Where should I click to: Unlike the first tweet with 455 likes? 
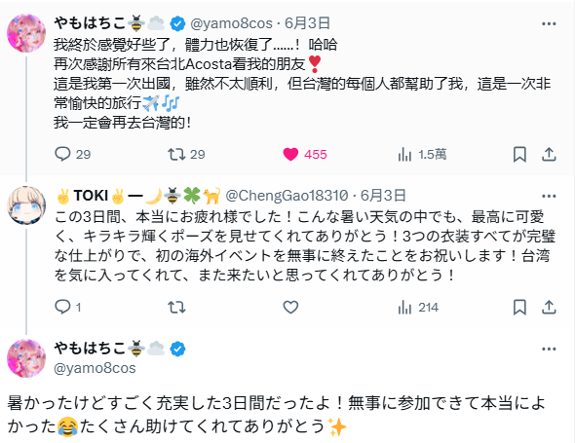(305, 154)
